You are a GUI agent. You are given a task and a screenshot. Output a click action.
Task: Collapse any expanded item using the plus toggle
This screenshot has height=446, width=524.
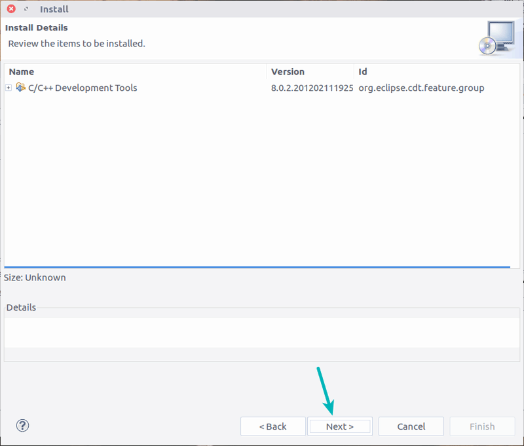click(x=7, y=87)
